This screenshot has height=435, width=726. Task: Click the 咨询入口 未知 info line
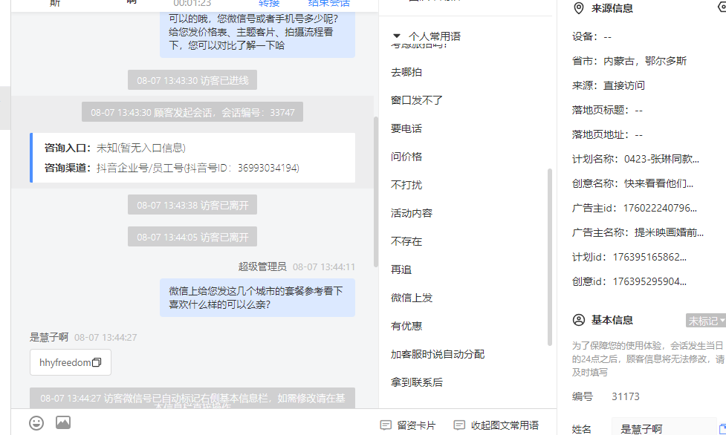point(115,148)
